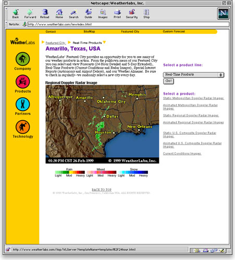The image size is (235, 260).
Task: Click the Company sidebar icon
Action: 22,59
